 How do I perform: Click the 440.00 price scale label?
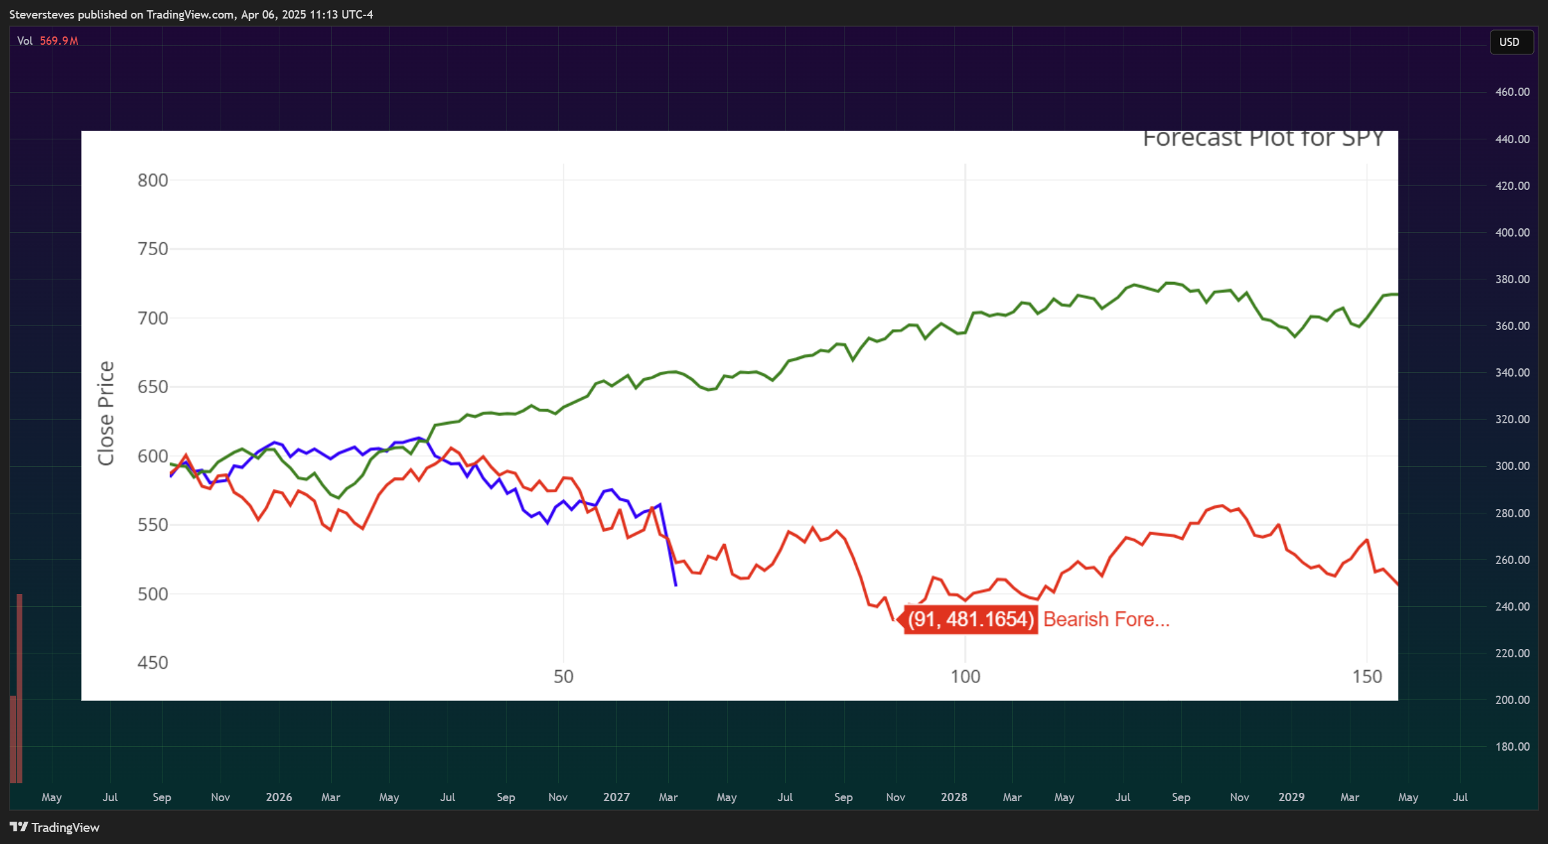click(1512, 139)
